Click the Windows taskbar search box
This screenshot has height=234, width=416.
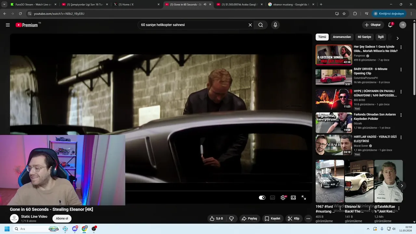[x=36, y=229]
